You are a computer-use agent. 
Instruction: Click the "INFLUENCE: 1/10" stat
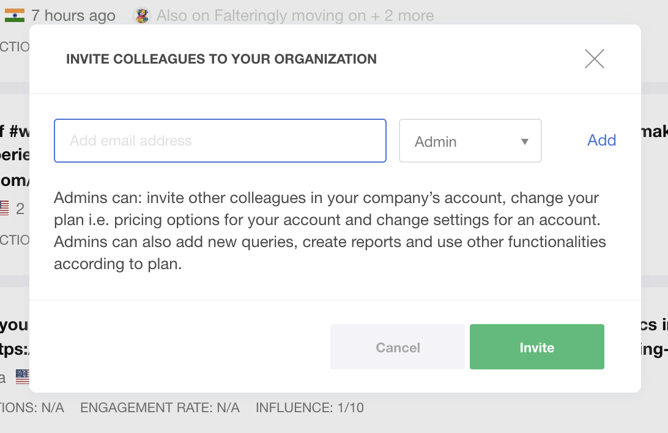click(x=310, y=407)
